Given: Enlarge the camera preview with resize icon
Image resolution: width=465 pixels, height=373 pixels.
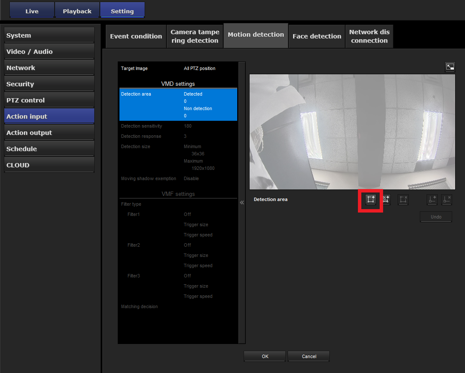Looking at the screenshot, I should pyautogui.click(x=450, y=67).
